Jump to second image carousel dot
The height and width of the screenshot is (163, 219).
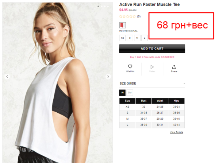(x=101, y=6)
